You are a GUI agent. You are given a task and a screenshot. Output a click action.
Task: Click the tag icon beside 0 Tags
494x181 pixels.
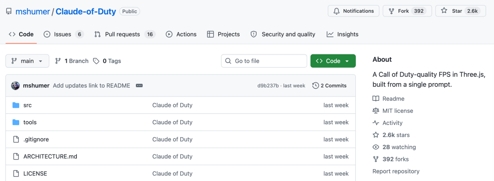(96, 61)
